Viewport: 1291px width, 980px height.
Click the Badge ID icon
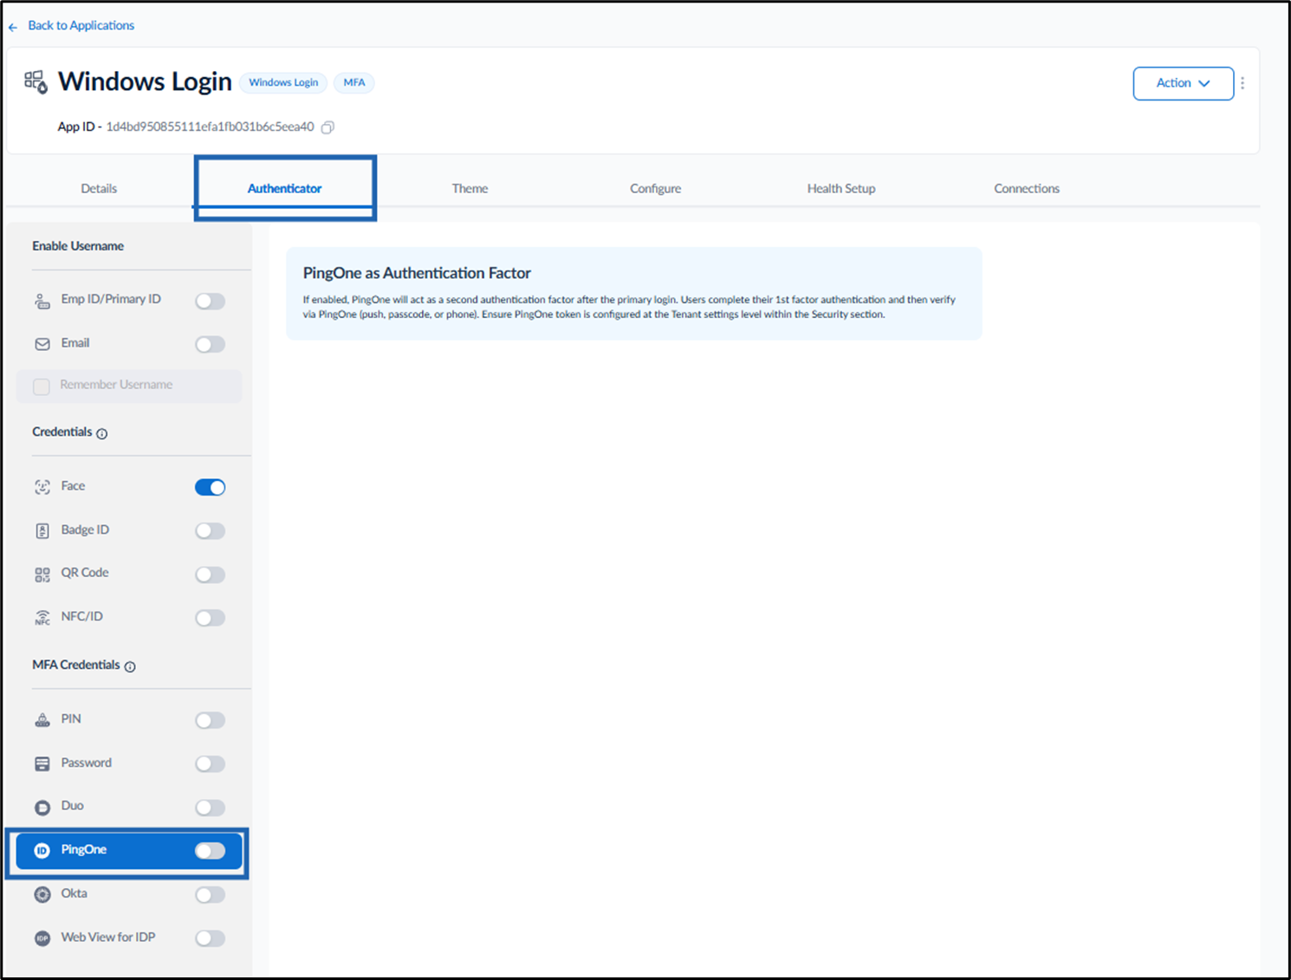pos(42,530)
